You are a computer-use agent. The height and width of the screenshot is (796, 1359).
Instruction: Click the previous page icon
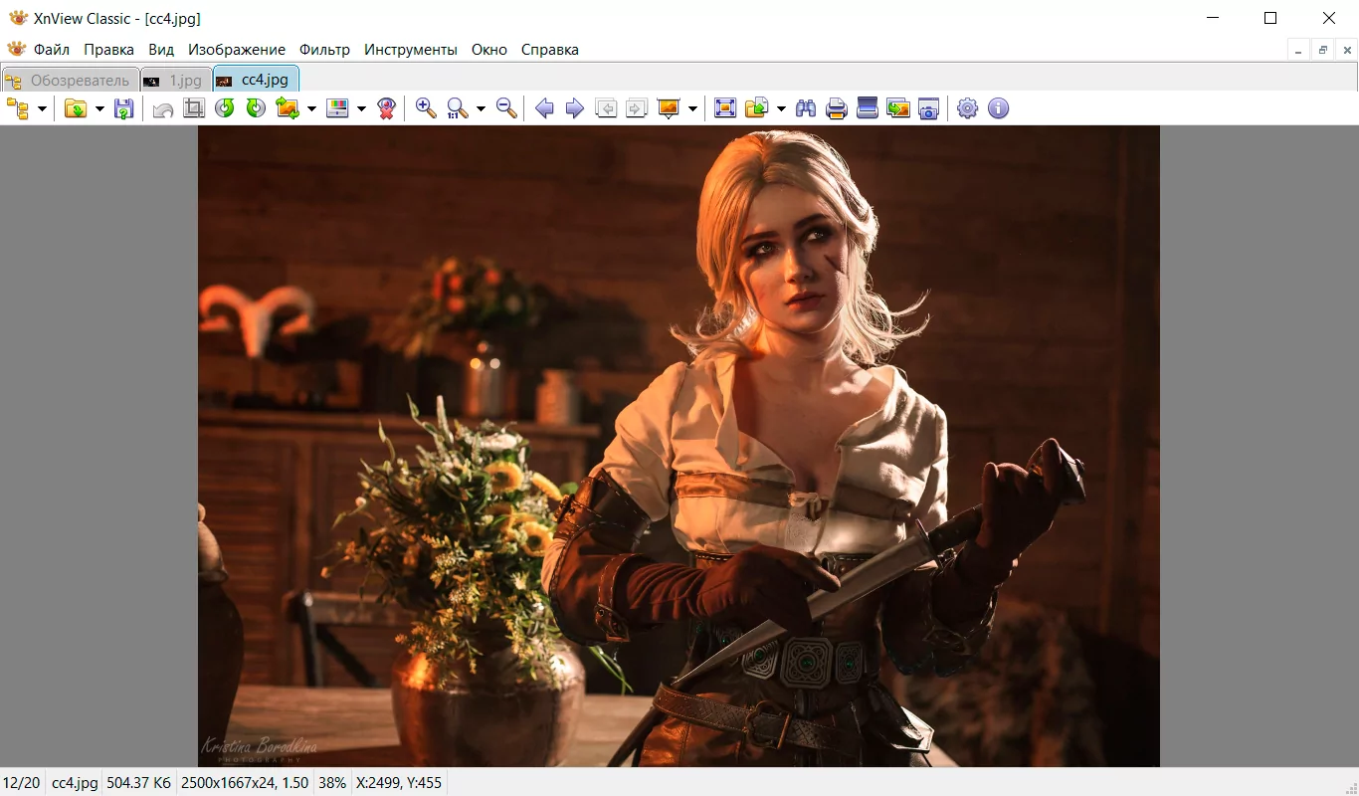[x=606, y=108]
